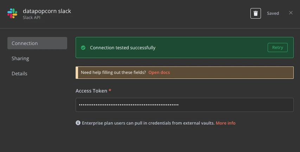Click the info icon beside Enterprise note
The height and width of the screenshot is (152, 300).
tap(78, 123)
